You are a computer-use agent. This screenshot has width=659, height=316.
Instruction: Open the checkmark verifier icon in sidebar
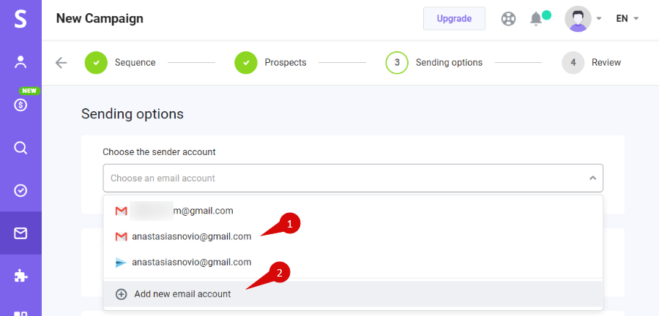(21, 190)
